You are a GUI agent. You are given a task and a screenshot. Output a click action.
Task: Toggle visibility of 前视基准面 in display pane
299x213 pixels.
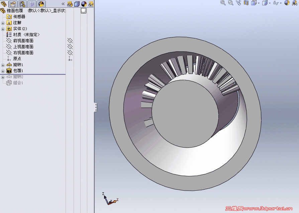pos(70,40)
